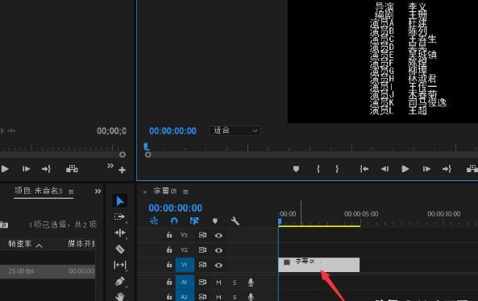Select the Pen tool
This screenshot has width=478, height=301.
click(120, 281)
